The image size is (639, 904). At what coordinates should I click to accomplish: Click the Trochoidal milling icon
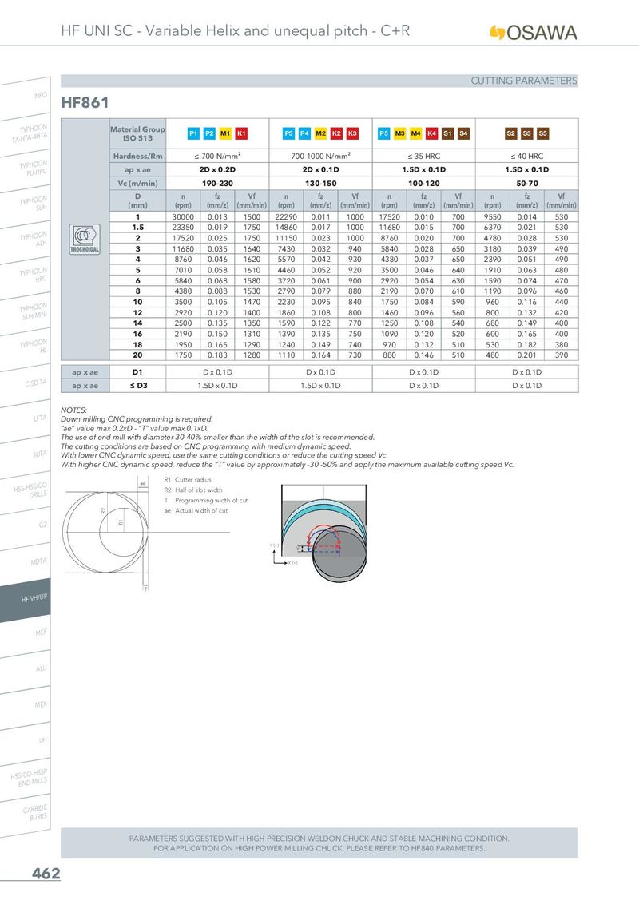(85, 240)
